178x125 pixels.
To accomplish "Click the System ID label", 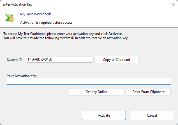I will [x=15, y=60].
